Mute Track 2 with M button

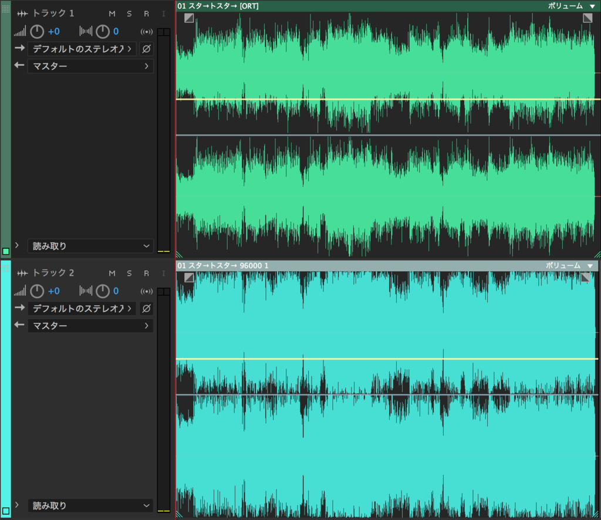pos(112,273)
